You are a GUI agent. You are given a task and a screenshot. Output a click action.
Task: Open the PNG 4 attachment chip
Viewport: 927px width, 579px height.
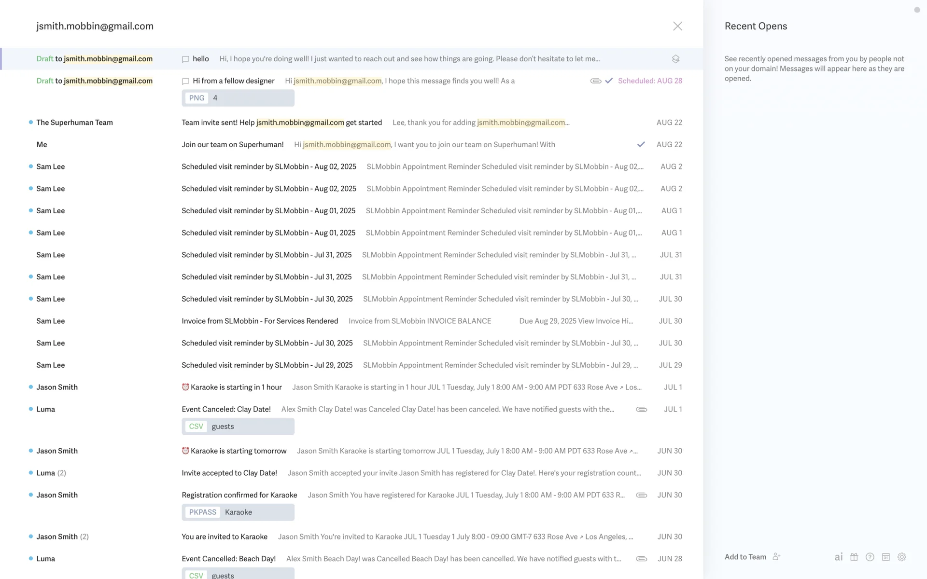pos(238,98)
